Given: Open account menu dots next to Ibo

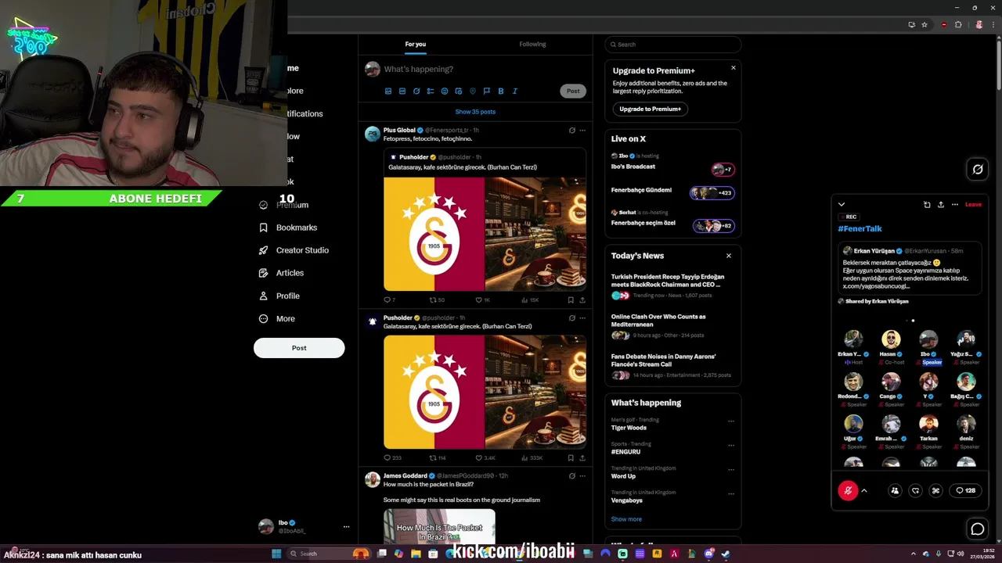Looking at the screenshot, I should 346,527.
